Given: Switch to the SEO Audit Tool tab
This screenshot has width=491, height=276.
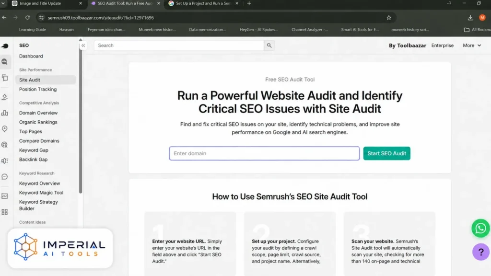Looking at the screenshot, I should 125,3.
